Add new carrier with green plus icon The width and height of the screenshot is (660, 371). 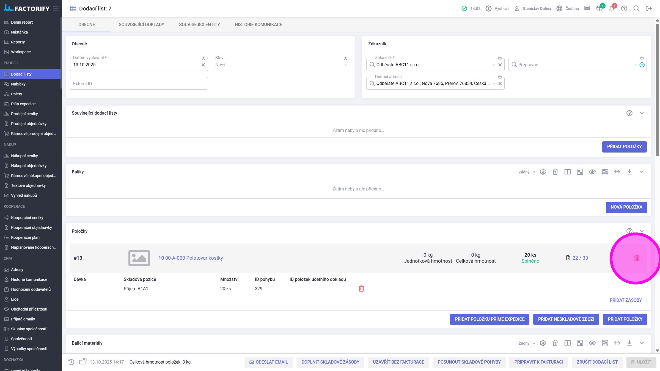pos(642,65)
